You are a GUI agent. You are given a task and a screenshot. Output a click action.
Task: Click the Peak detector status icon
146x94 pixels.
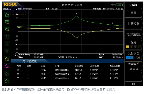(x=7, y=15)
